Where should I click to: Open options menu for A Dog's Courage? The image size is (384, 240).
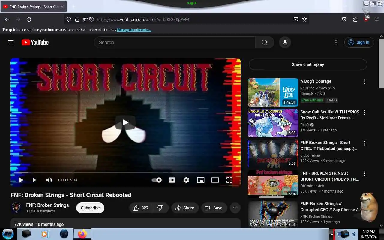(x=365, y=82)
